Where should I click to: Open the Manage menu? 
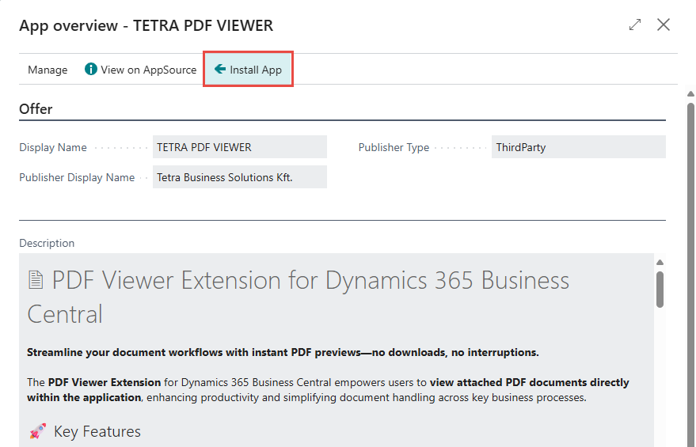(x=48, y=70)
